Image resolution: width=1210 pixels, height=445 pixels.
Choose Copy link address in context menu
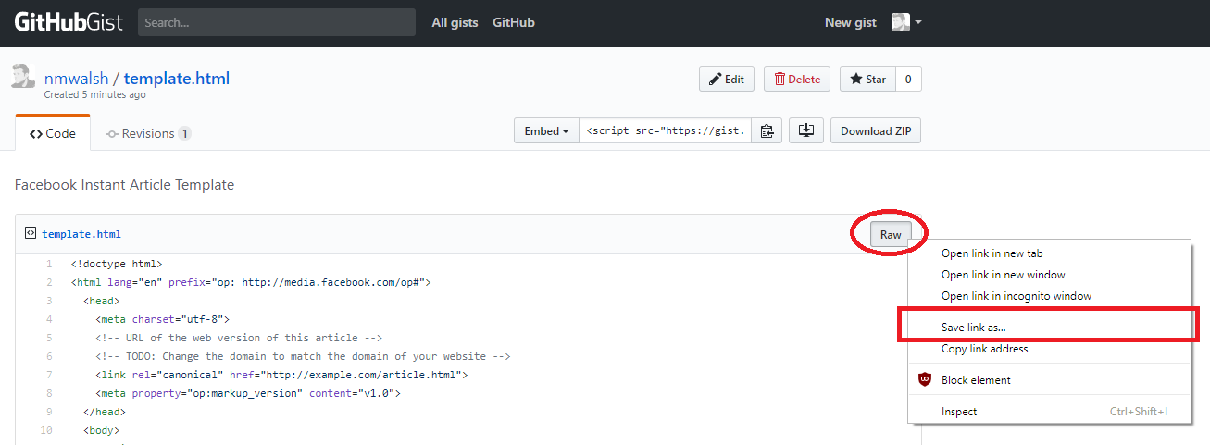tap(984, 349)
